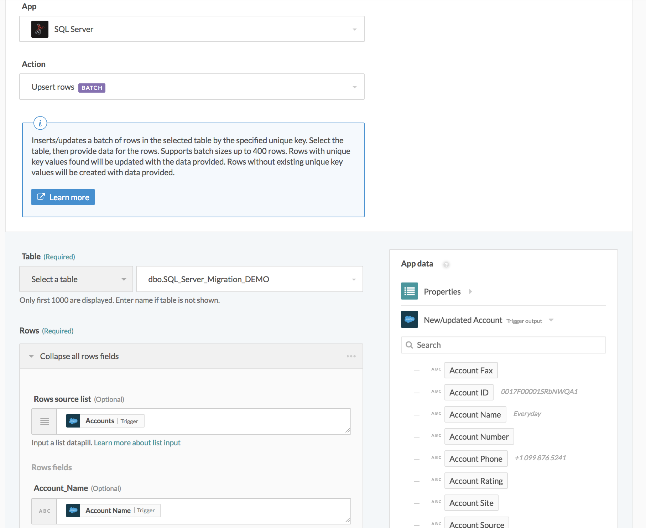The height and width of the screenshot is (528, 646).
Task: Click the Properties list icon in App data
Action: pyautogui.click(x=409, y=291)
